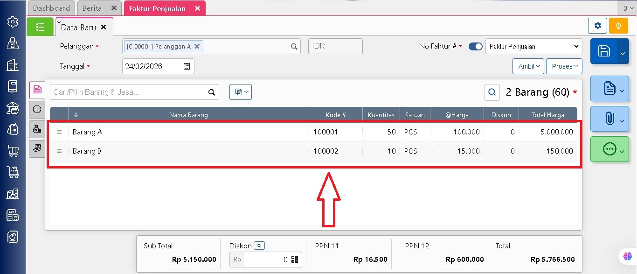The height and width of the screenshot is (274, 637).
Task: Click the paperclip attachment button
Action: click(609, 119)
